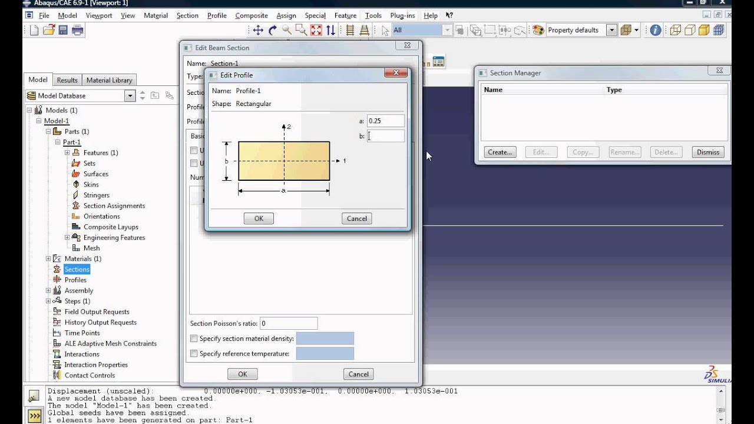Click OK in Edit Profile dialog
Image resolution: width=754 pixels, height=424 pixels.
tap(259, 218)
